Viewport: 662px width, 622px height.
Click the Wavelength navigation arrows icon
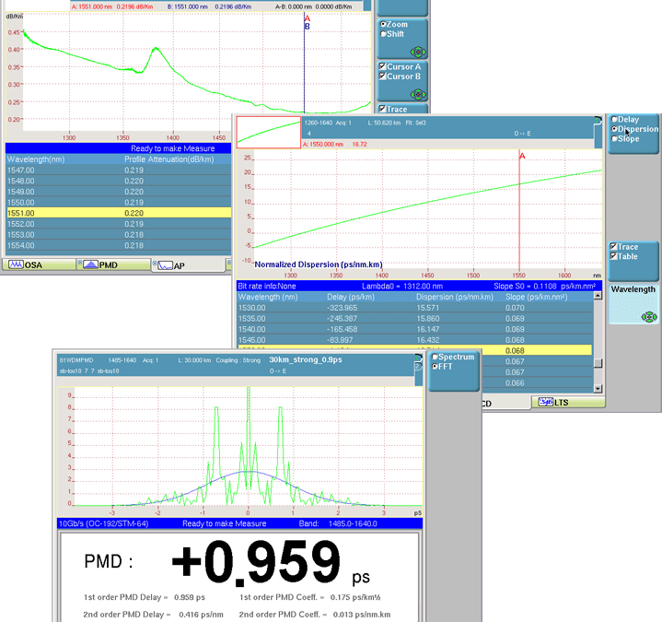(x=648, y=316)
